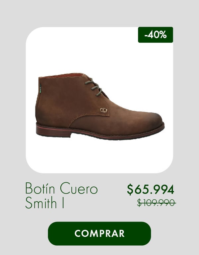The height and width of the screenshot is (255, 199).
Task: Click the green tag on the boot heel
Action: tap(40, 89)
